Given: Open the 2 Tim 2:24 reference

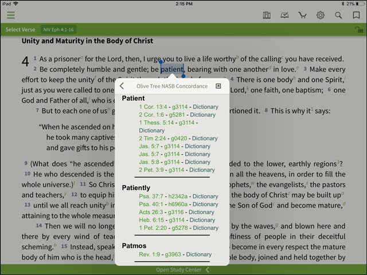Looking at the screenshot, I should [153, 139].
